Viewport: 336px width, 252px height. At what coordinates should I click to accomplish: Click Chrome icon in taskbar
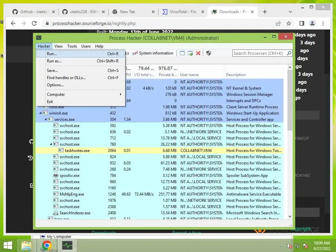pos(47,245)
